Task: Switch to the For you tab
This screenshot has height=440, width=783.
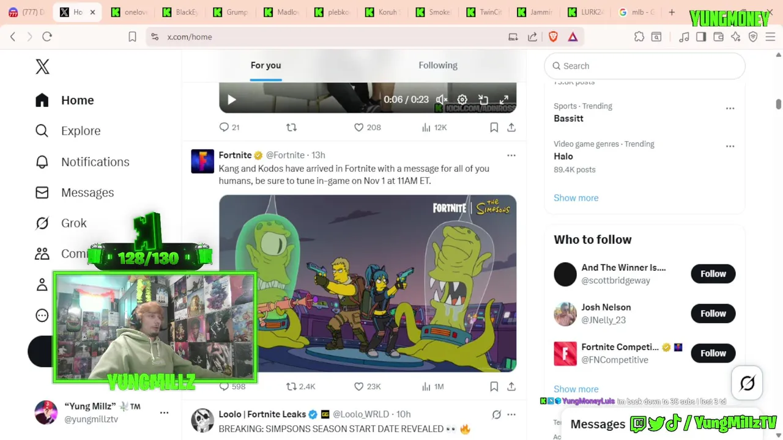Action: 265,65
